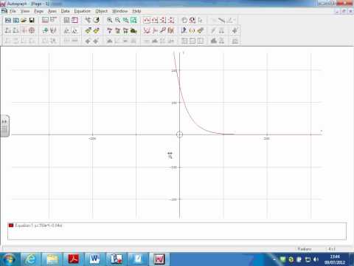Click the red Equation 1 color swatch

(11, 225)
